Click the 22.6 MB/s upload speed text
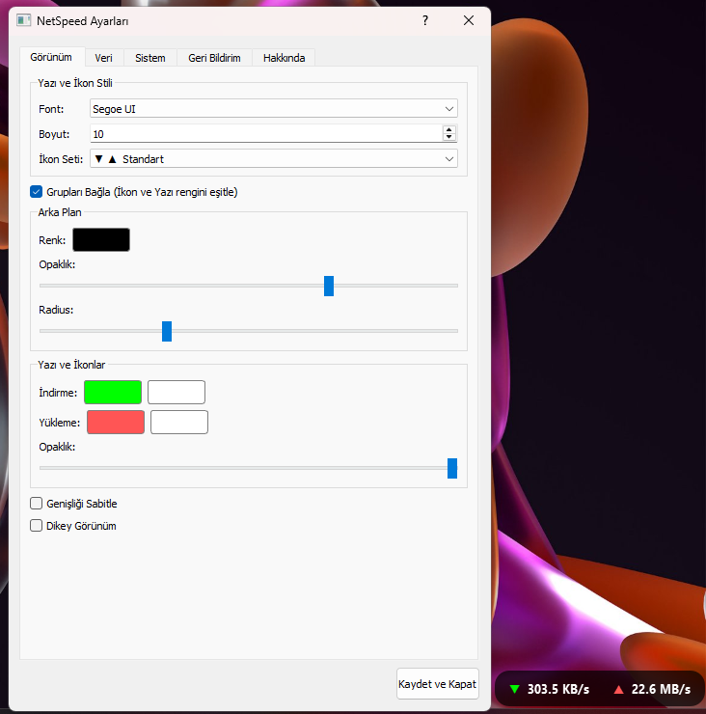This screenshot has width=706, height=714. click(x=661, y=689)
